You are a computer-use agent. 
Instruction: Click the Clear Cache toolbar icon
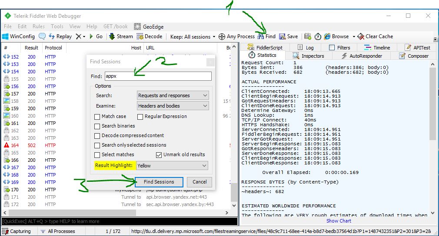pyautogui.click(x=361, y=36)
